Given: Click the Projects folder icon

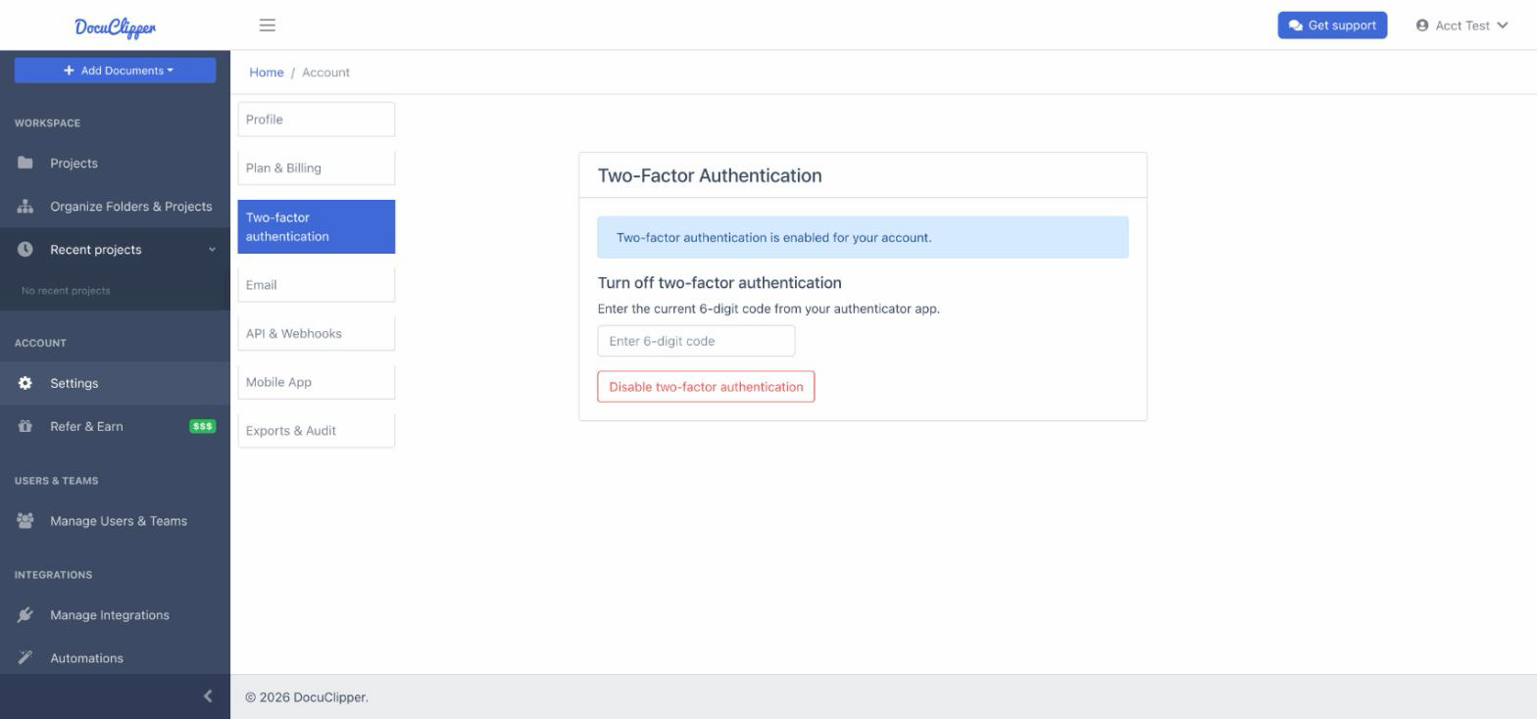Looking at the screenshot, I should (25, 163).
